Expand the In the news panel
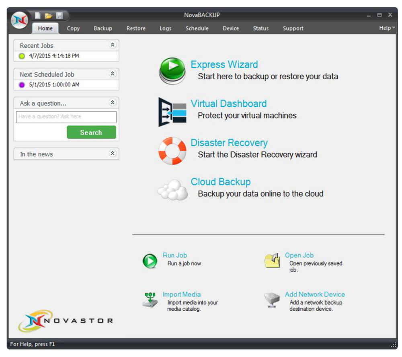 113,153
